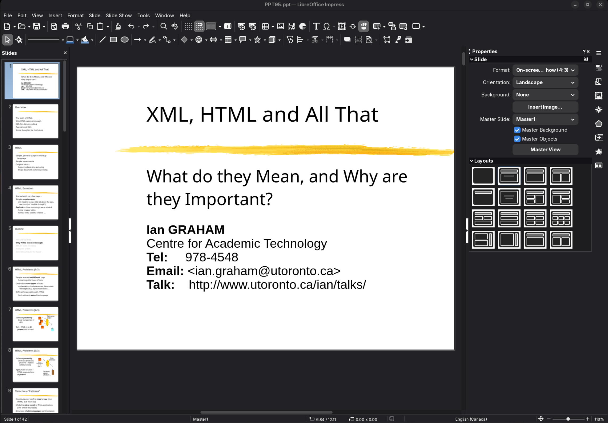Click the Save document icon
The image size is (608, 423).
[x=36, y=26]
